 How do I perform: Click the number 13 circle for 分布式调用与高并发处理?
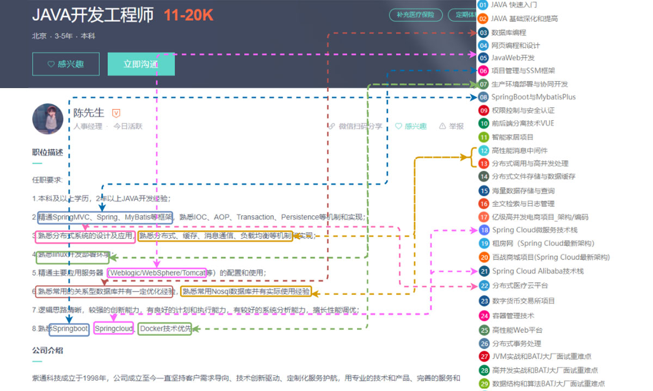click(x=484, y=163)
